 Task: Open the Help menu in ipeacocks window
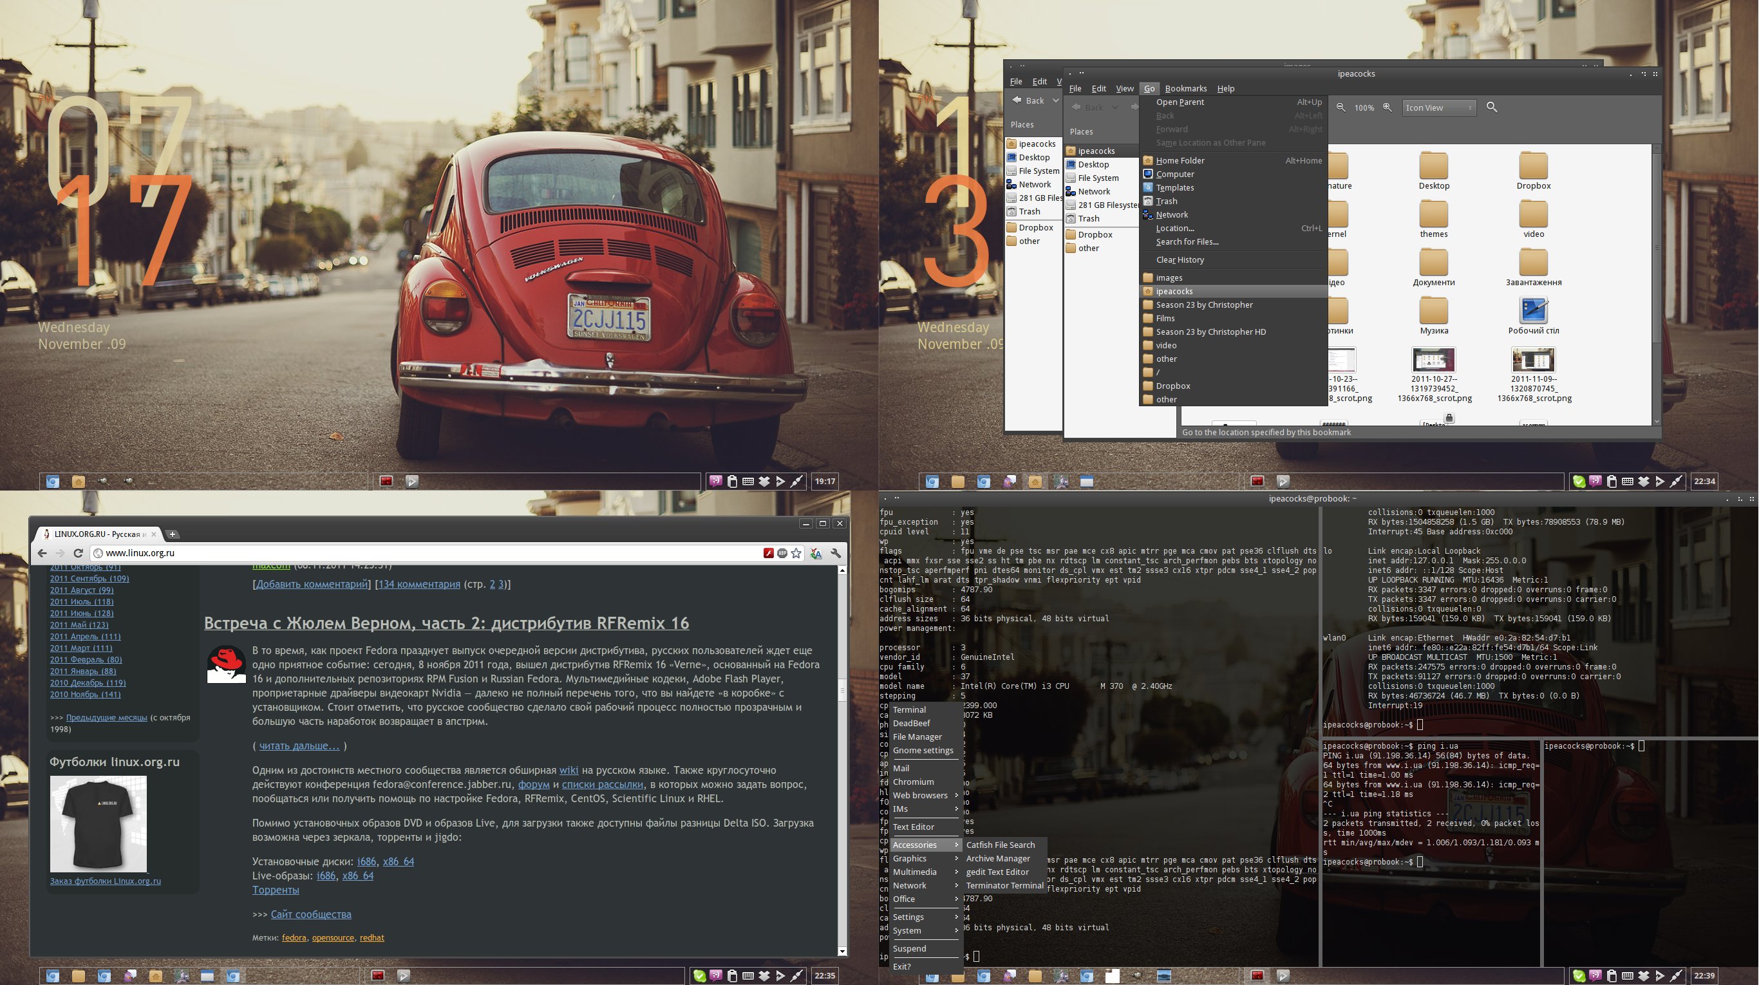click(1226, 88)
